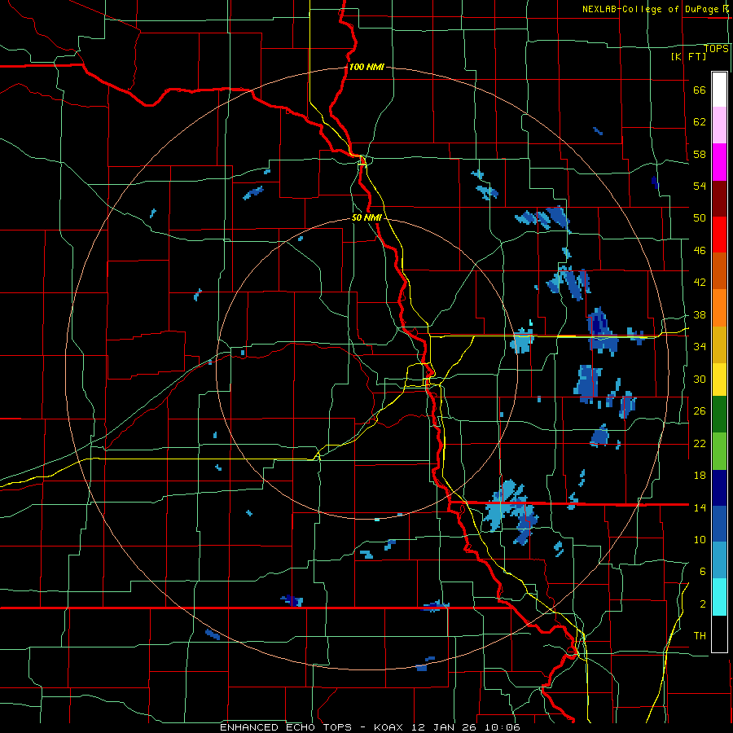
Task: Click the 'TH' legend label
Action: tap(700, 636)
